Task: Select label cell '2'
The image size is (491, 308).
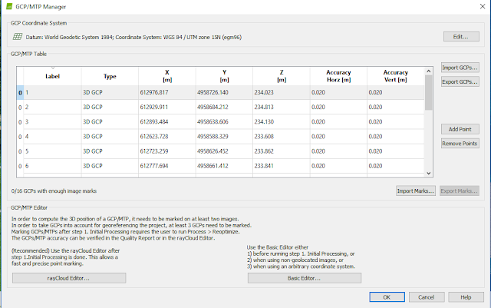Action: tap(52, 107)
